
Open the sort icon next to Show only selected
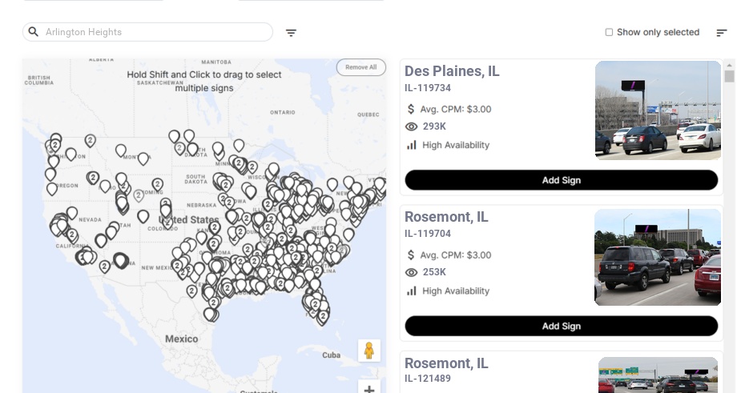(x=721, y=33)
